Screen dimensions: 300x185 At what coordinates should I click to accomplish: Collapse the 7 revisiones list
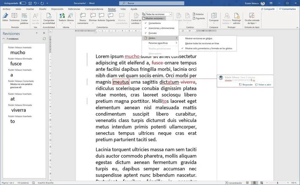click(4, 39)
